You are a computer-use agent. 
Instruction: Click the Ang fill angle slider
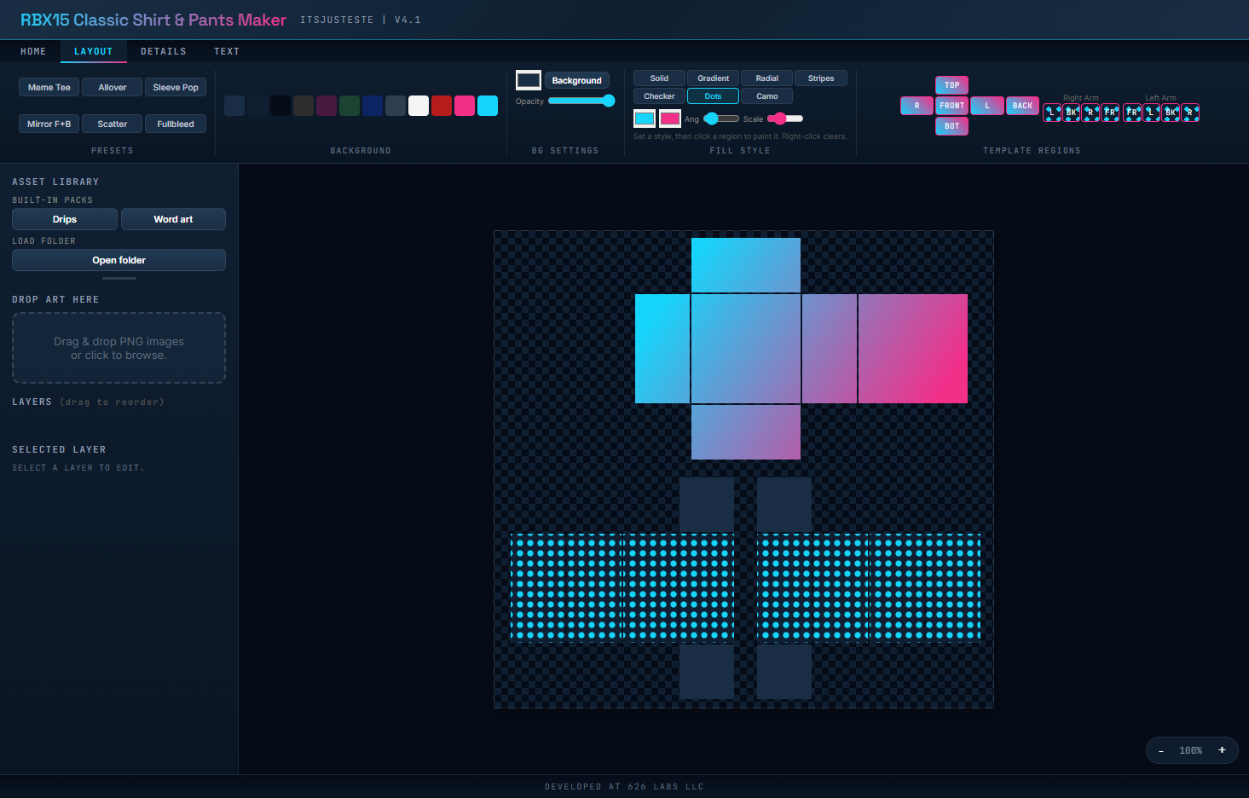pos(721,119)
